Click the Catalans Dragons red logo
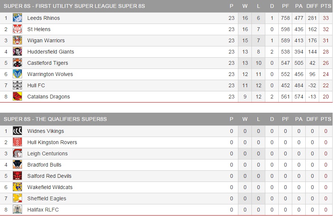 pos(17,97)
